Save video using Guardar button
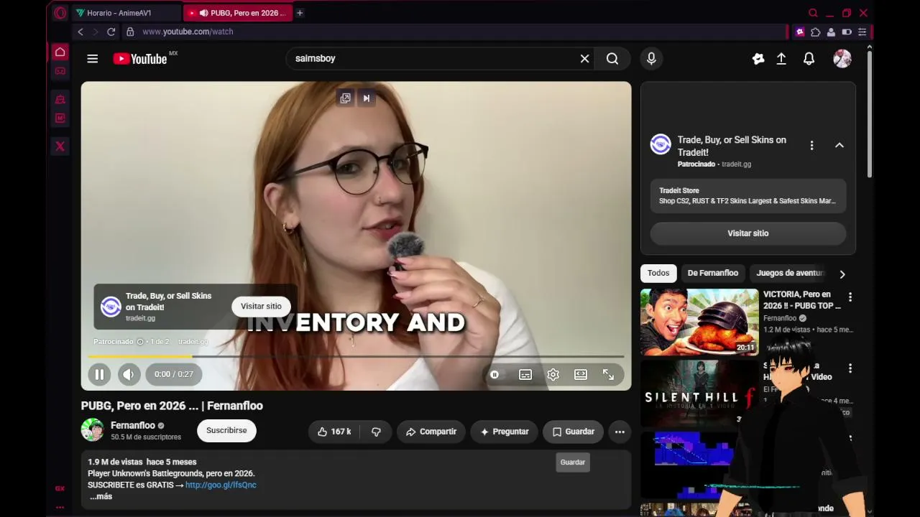Image resolution: width=920 pixels, height=517 pixels. (573, 432)
